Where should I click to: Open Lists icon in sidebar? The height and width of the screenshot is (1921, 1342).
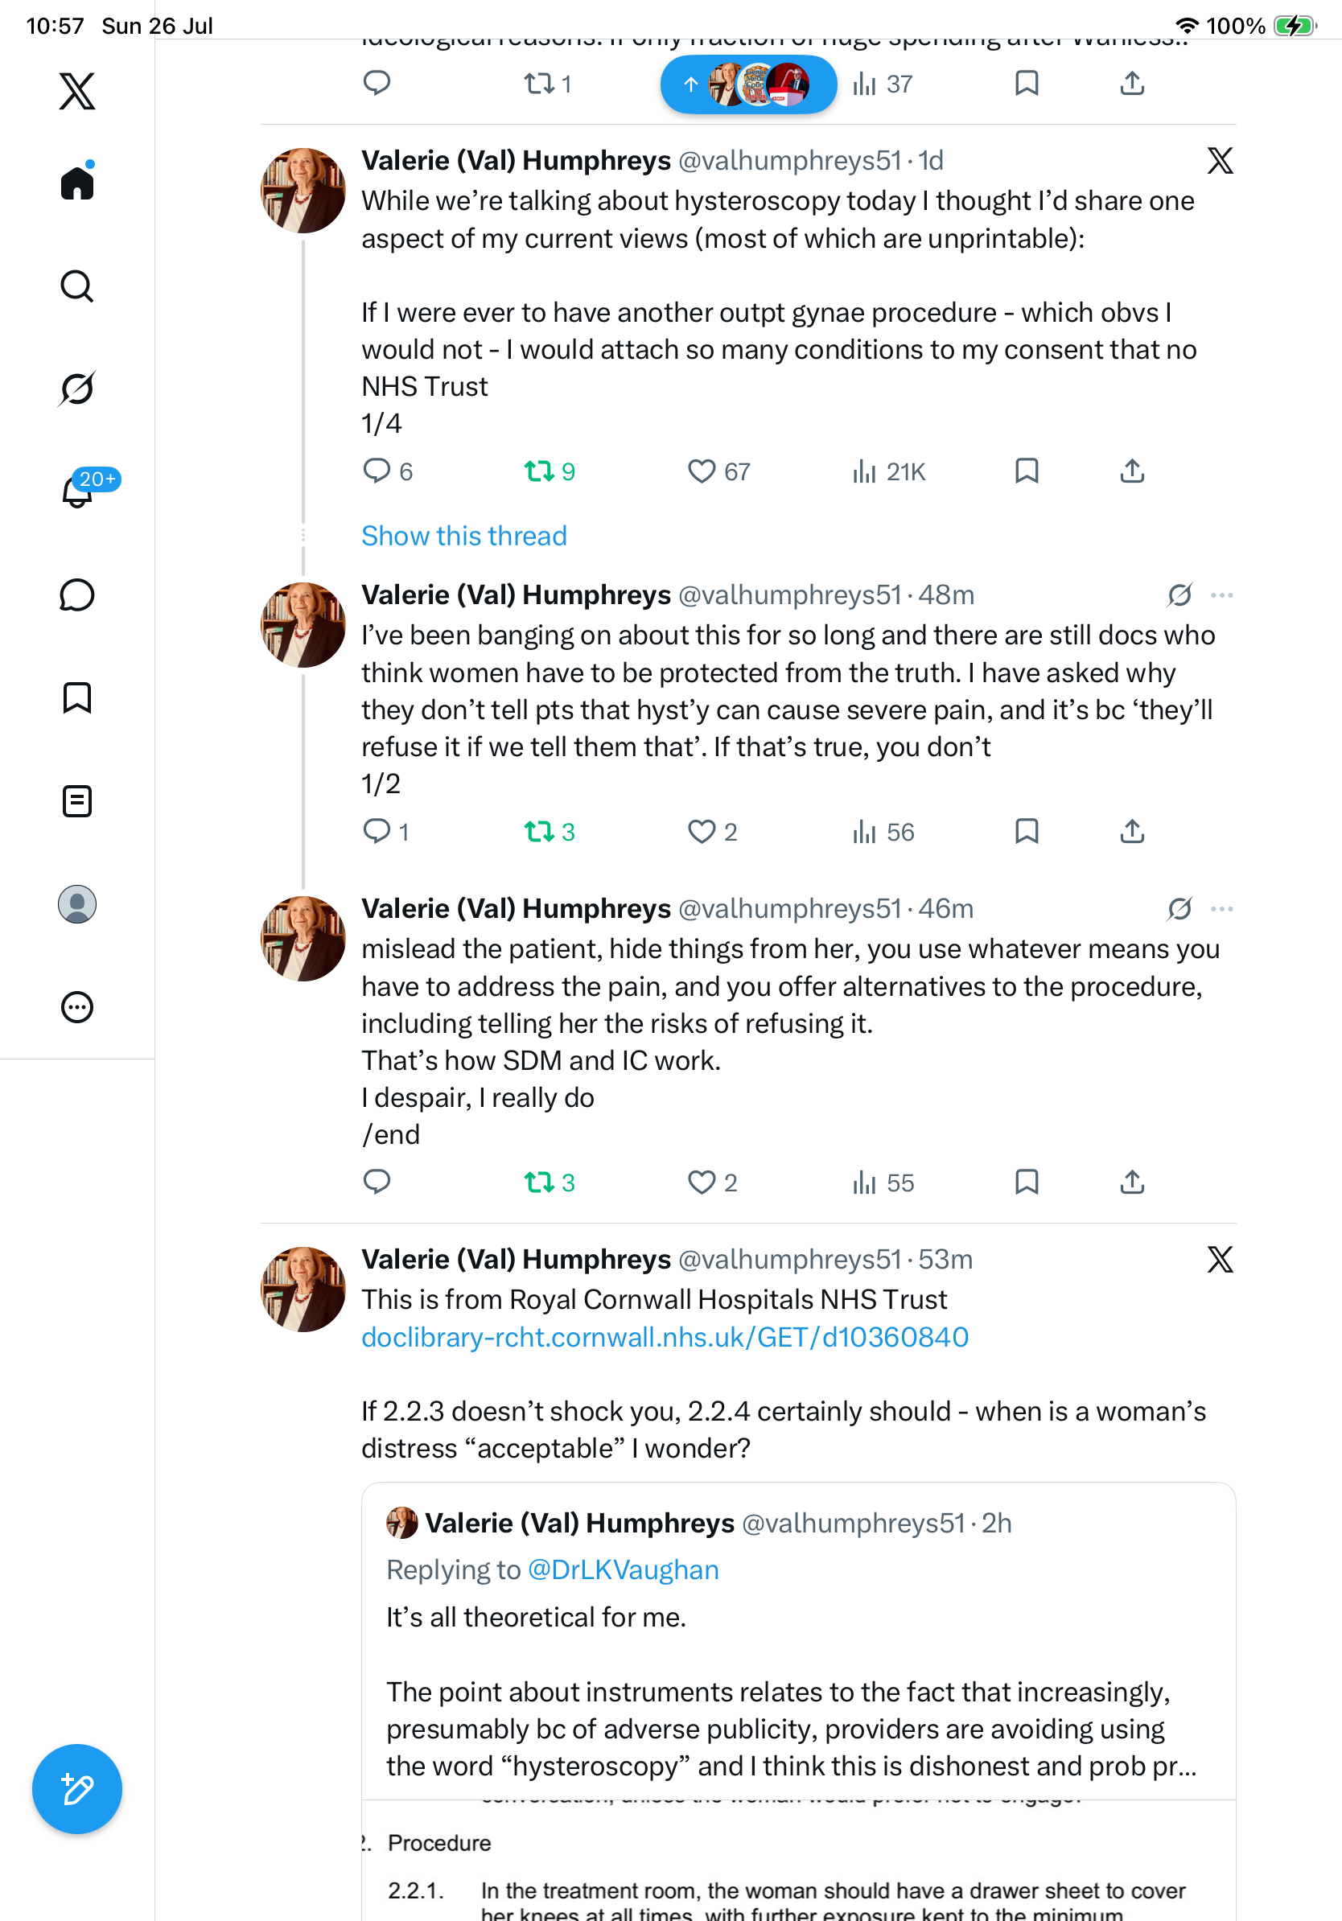tap(77, 801)
